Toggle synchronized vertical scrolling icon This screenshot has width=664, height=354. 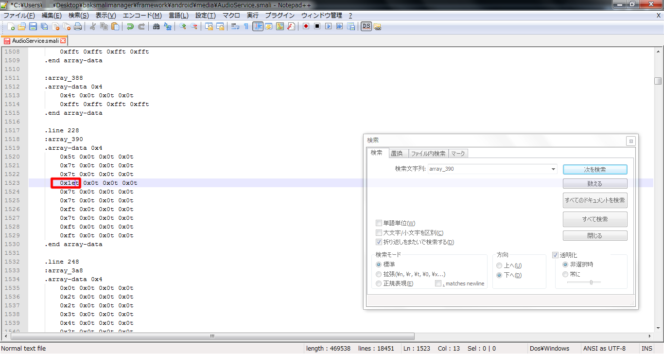[209, 26]
